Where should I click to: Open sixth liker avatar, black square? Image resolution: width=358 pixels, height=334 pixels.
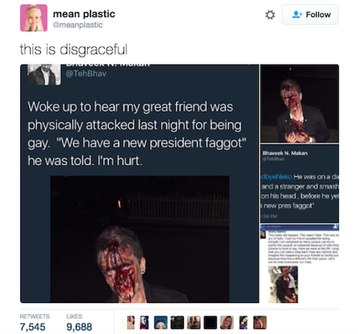(x=210, y=322)
